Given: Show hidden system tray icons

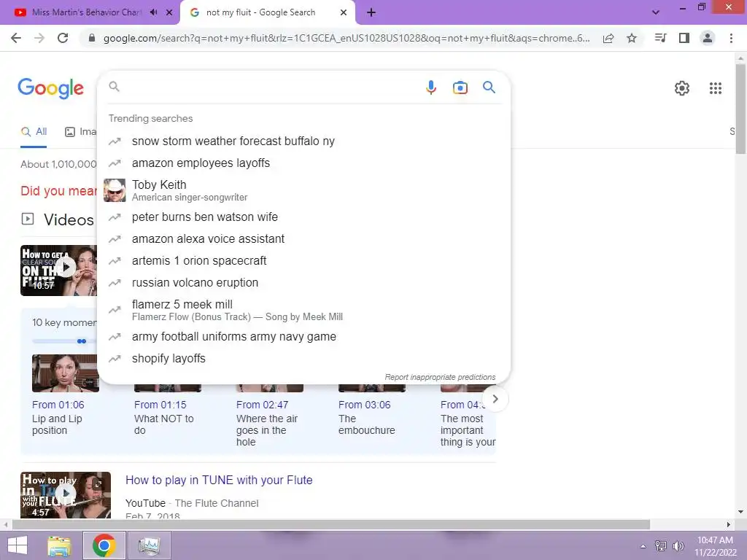Looking at the screenshot, I should pyautogui.click(x=643, y=546).
